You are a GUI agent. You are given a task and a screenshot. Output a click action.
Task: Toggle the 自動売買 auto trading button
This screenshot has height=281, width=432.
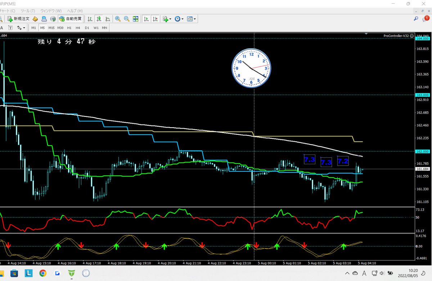(x=70, y=19)
